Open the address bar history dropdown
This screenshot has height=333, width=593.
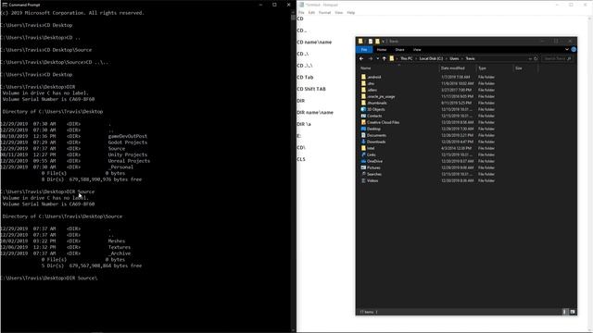point(530,59)
